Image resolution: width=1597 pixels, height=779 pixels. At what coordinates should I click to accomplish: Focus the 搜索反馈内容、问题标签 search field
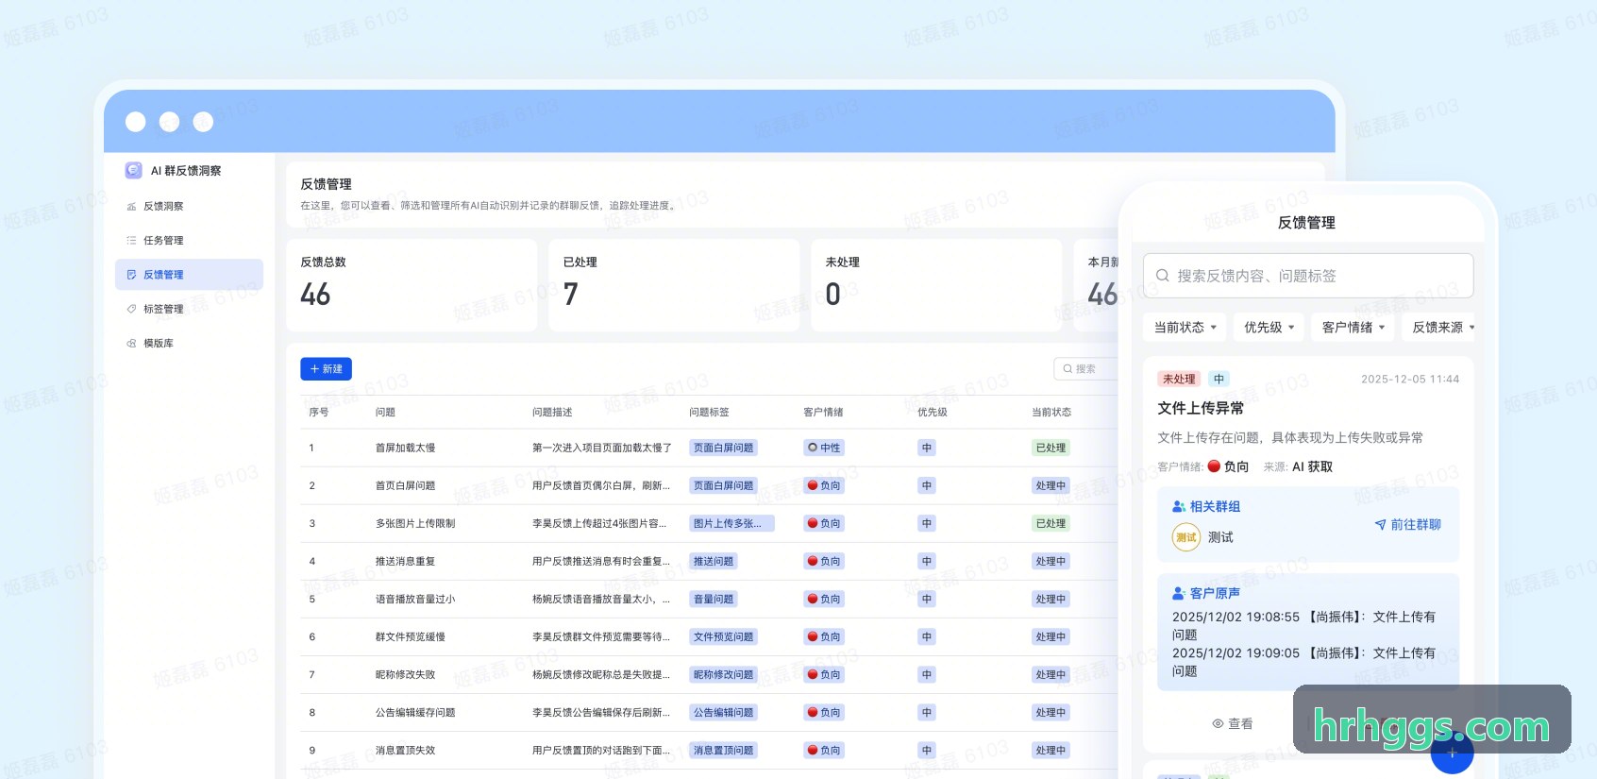(1308, 276)
